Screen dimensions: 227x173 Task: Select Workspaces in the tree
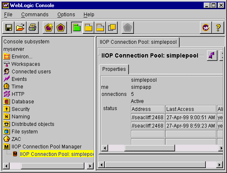(26, 64)
